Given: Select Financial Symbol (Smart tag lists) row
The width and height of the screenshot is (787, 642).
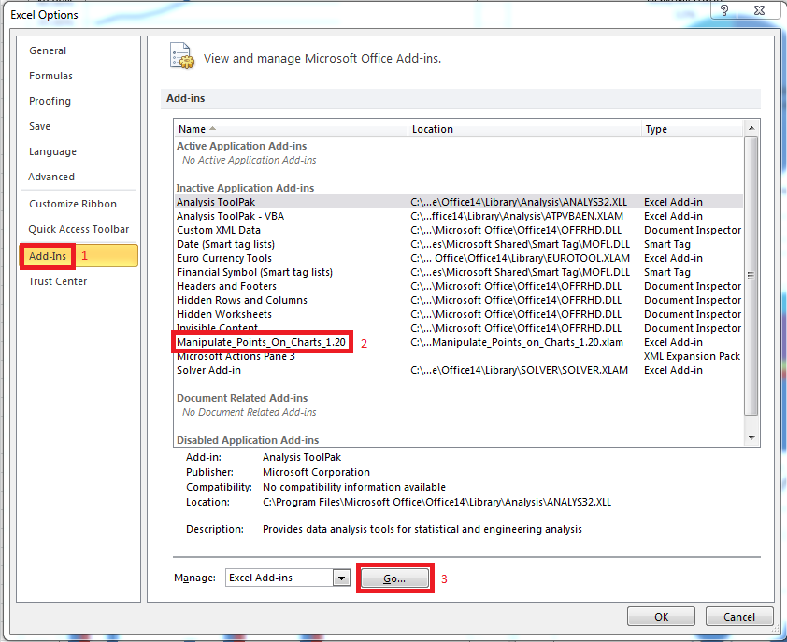Looking at the screenshot, I should pos(459,272).
